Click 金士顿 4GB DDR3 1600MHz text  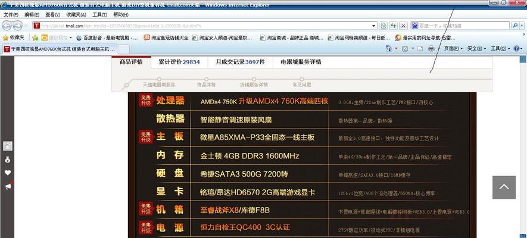(250, 156)
